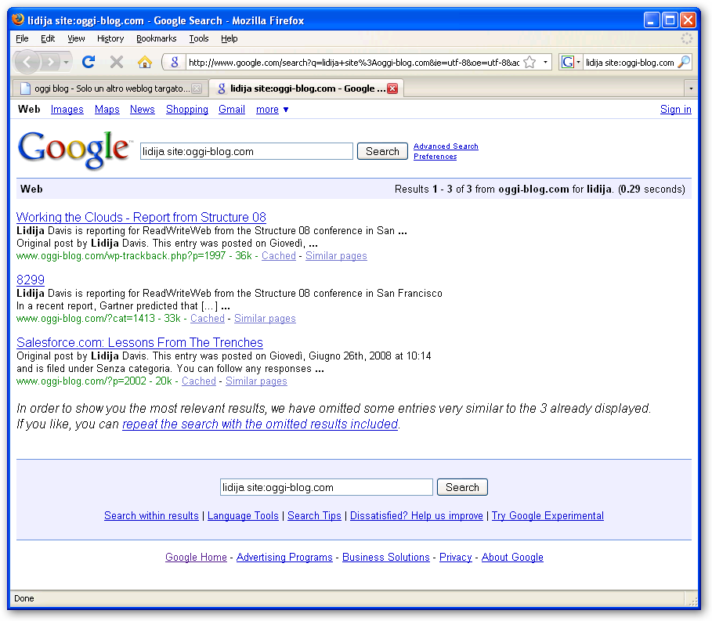
Task: Open the Edit menu
Action: [x=48, y=38]
